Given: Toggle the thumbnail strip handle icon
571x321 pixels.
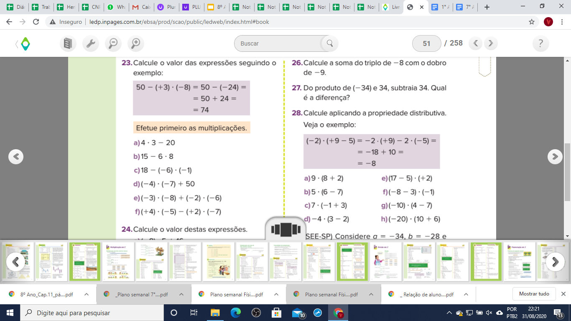Looking at the screenshot, I should tap(286, 229).
